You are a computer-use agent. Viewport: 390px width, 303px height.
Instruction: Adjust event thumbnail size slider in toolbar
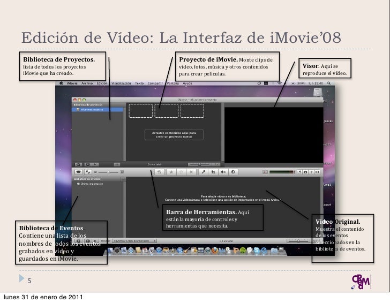109,172
